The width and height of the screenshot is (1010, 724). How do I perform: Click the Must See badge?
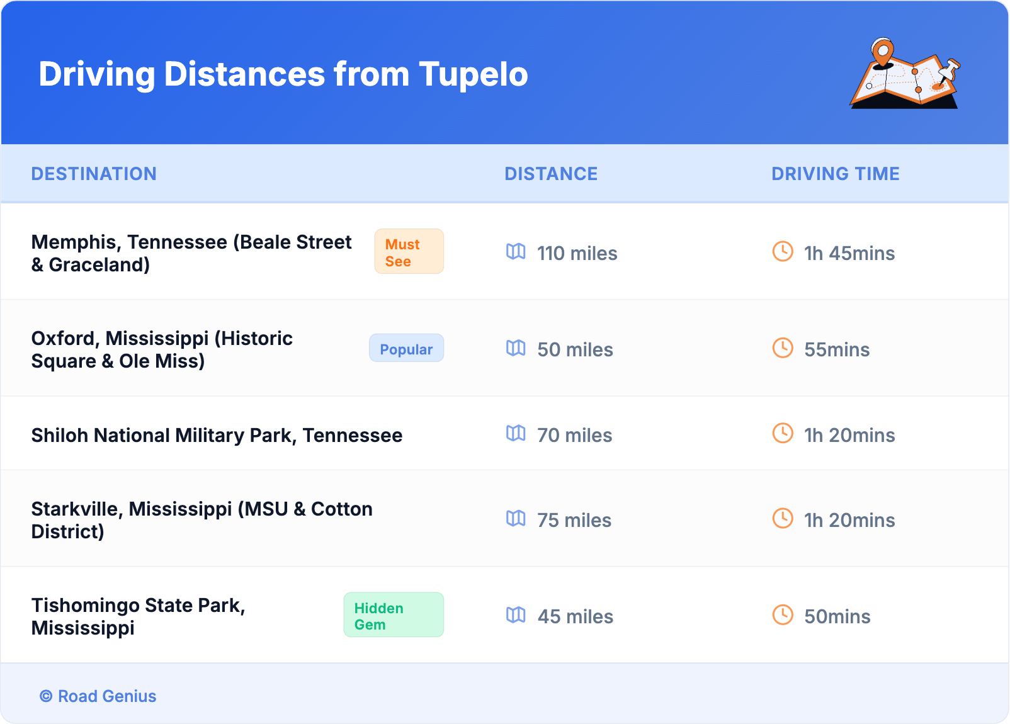click(x=409, y=252)
